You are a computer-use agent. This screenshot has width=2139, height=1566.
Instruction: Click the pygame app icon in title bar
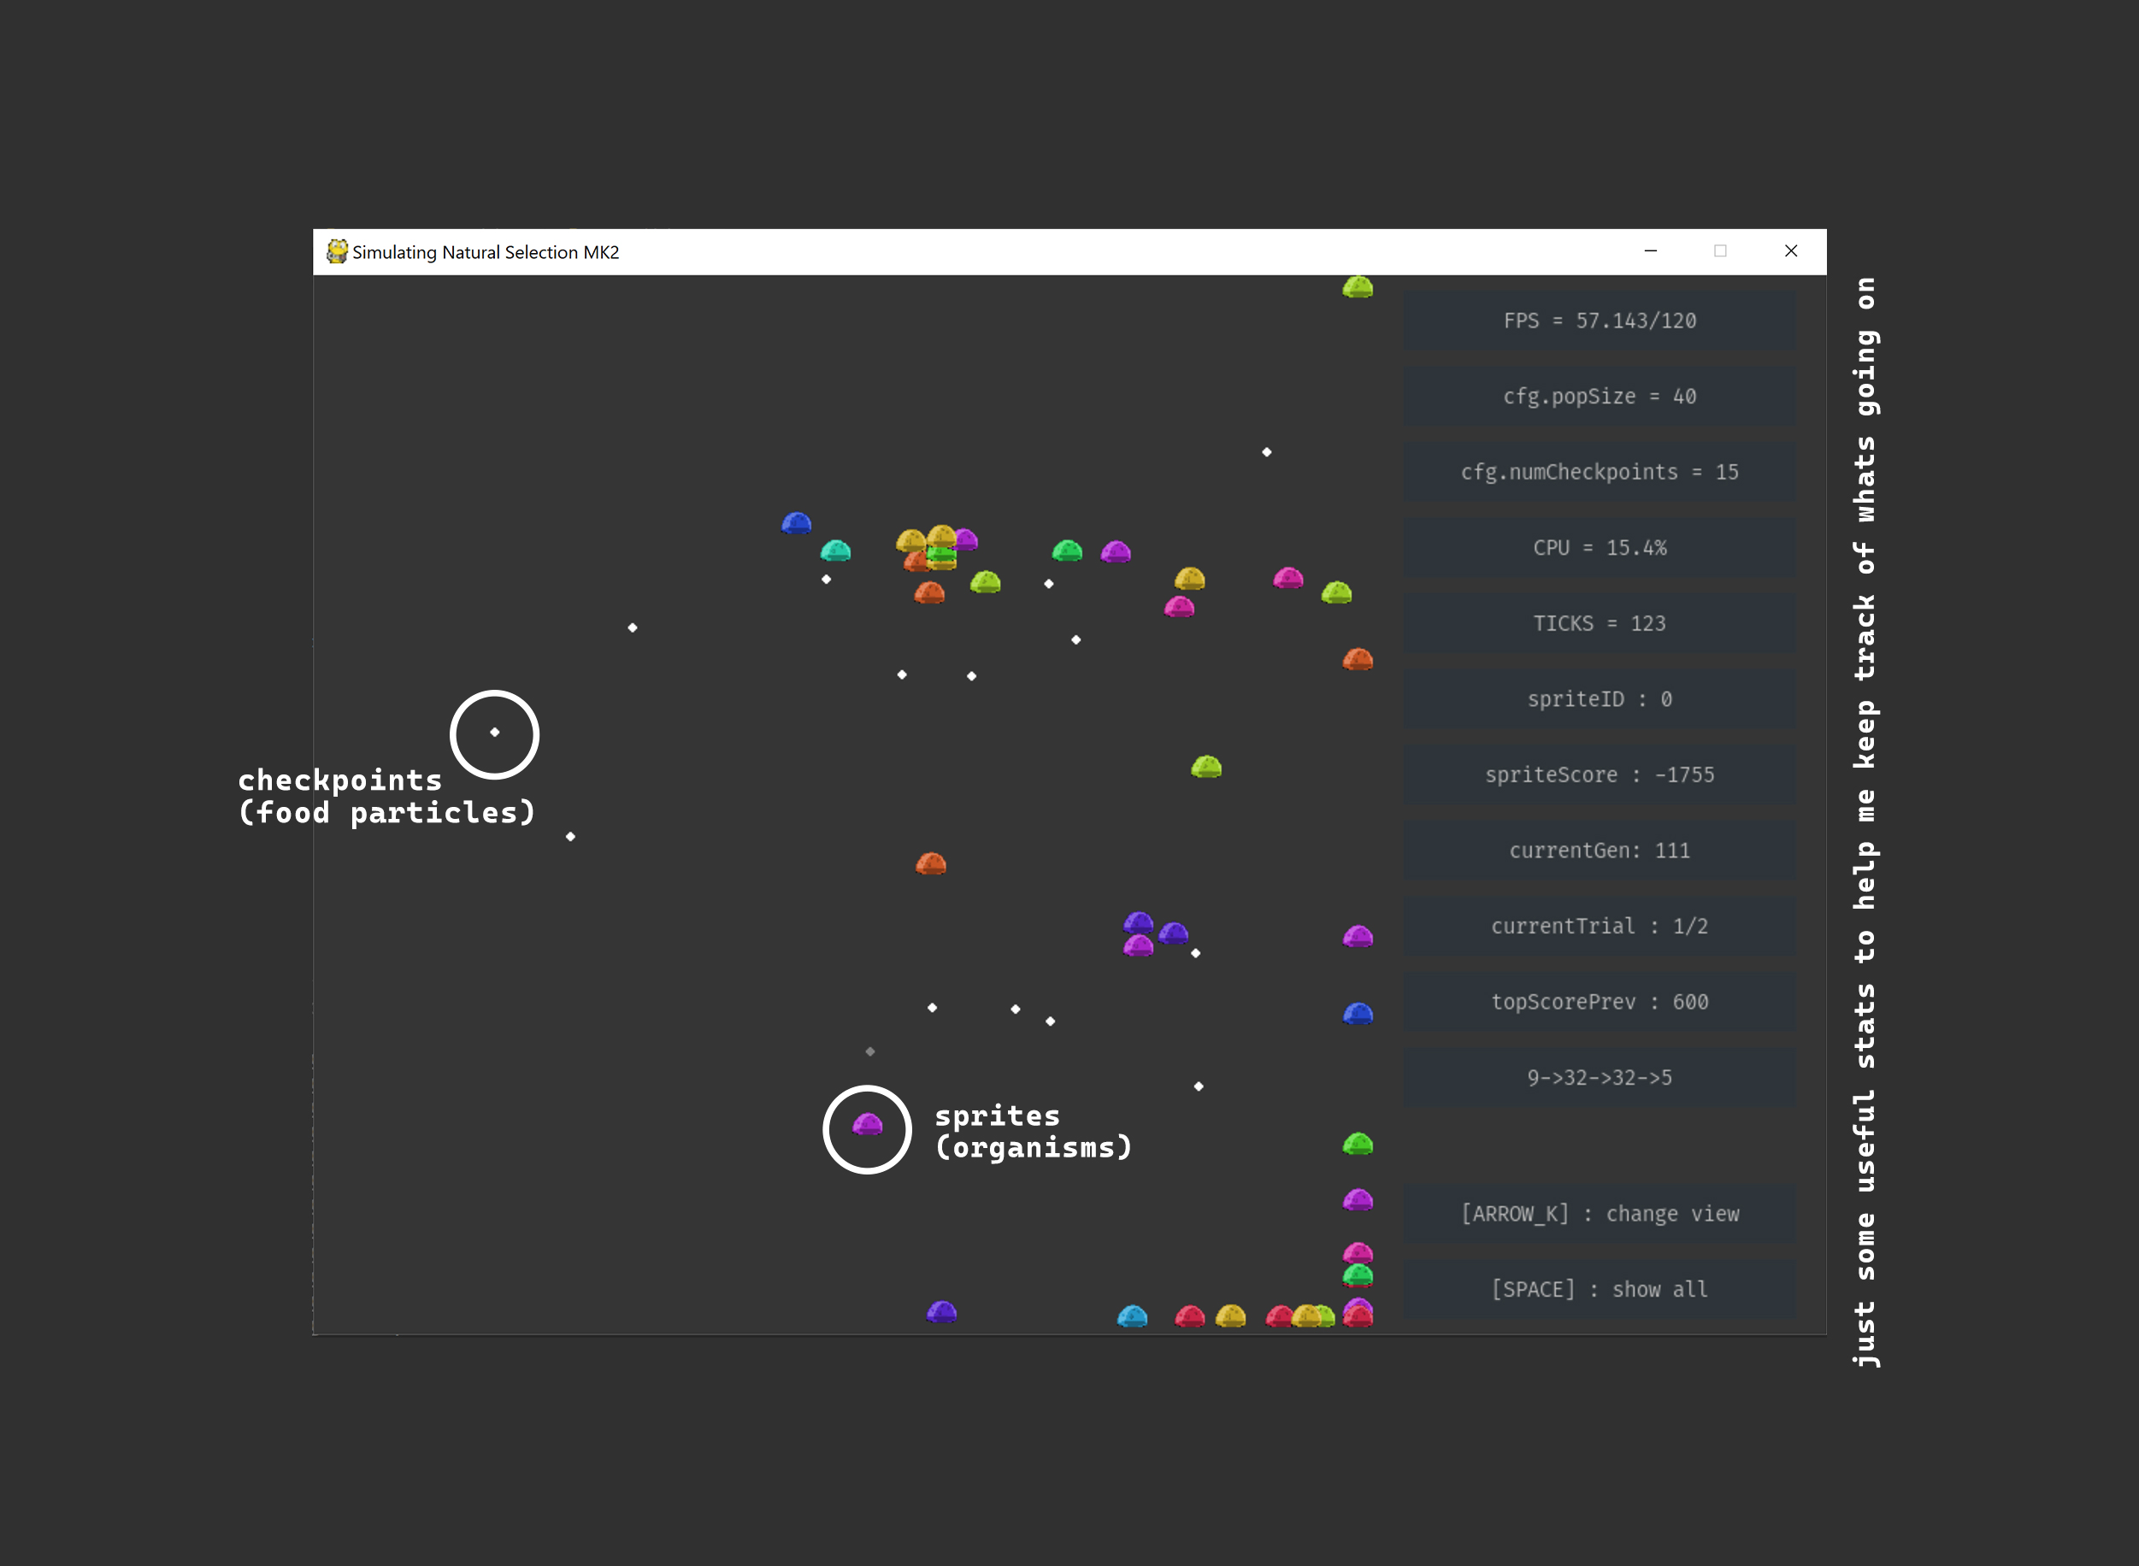[337, 251]
